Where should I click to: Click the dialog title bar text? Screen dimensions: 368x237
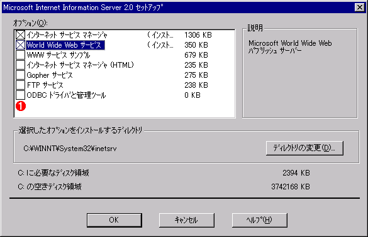pyautogui.click(x=83, y=8)
